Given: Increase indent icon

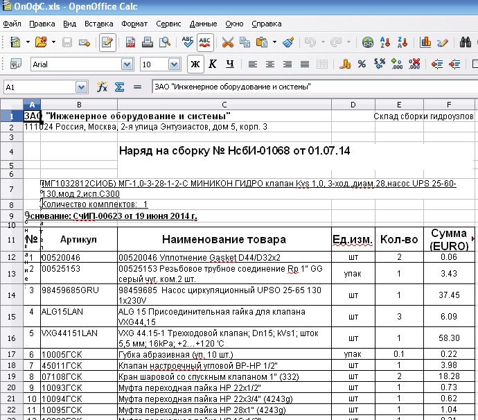Looking at the screenshot, I should (x=454, y=64).
